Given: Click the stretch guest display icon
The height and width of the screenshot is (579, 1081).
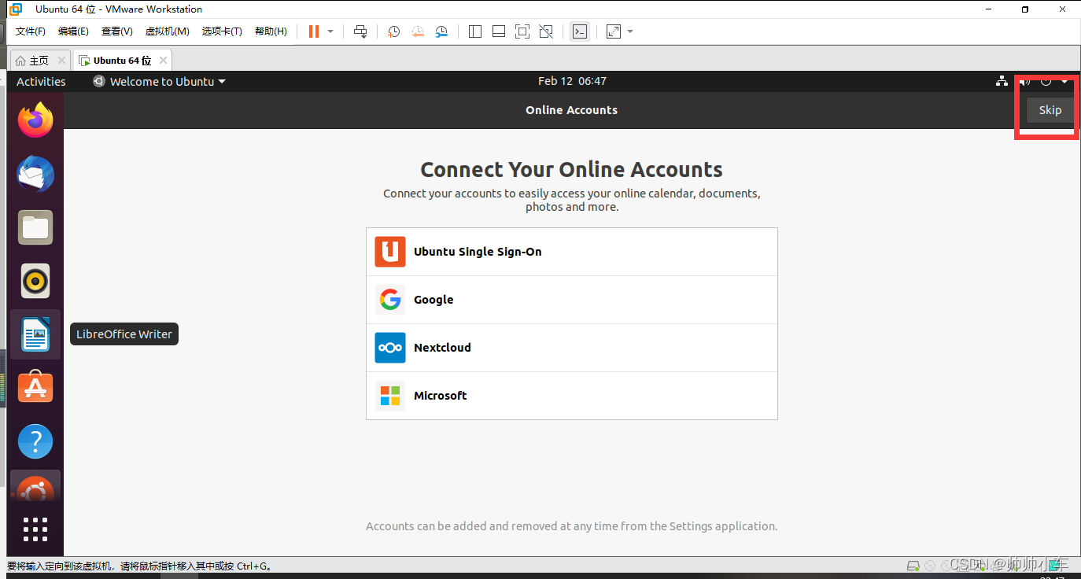Looking at the screenshot, I should pos(614,31).
